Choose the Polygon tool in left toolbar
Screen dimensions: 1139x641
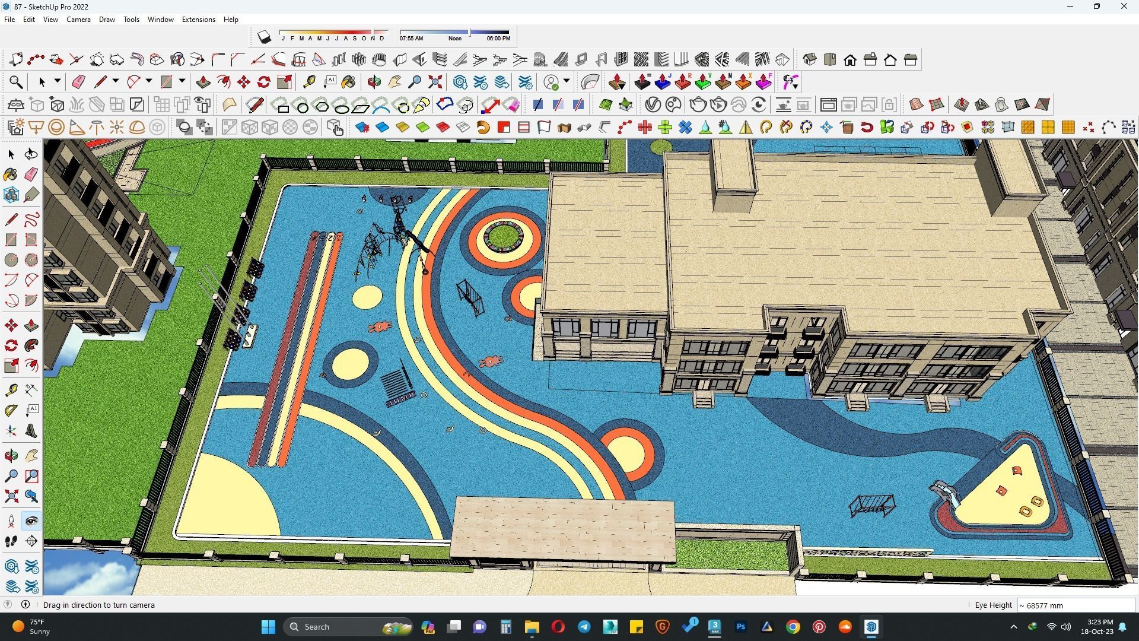pyautogui.click(x=31, y=260)
